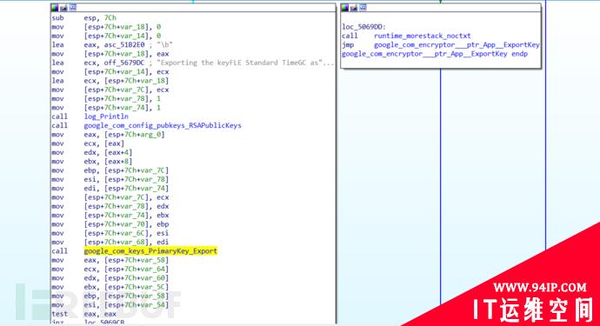
Task: Follow the highlighted google_com_keys_PrimaryKey_Export call
Action: (x=150, y=251)
